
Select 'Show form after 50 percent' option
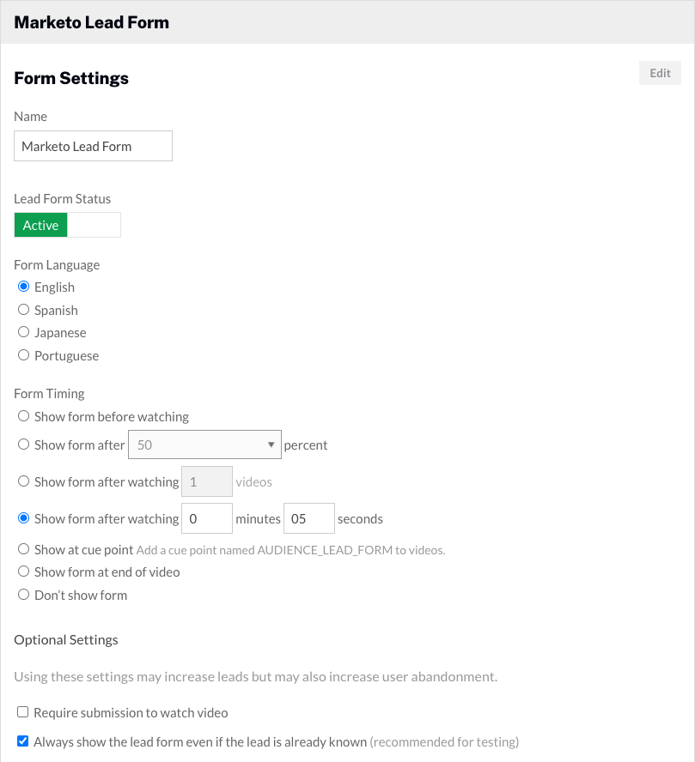click(23, 444)
